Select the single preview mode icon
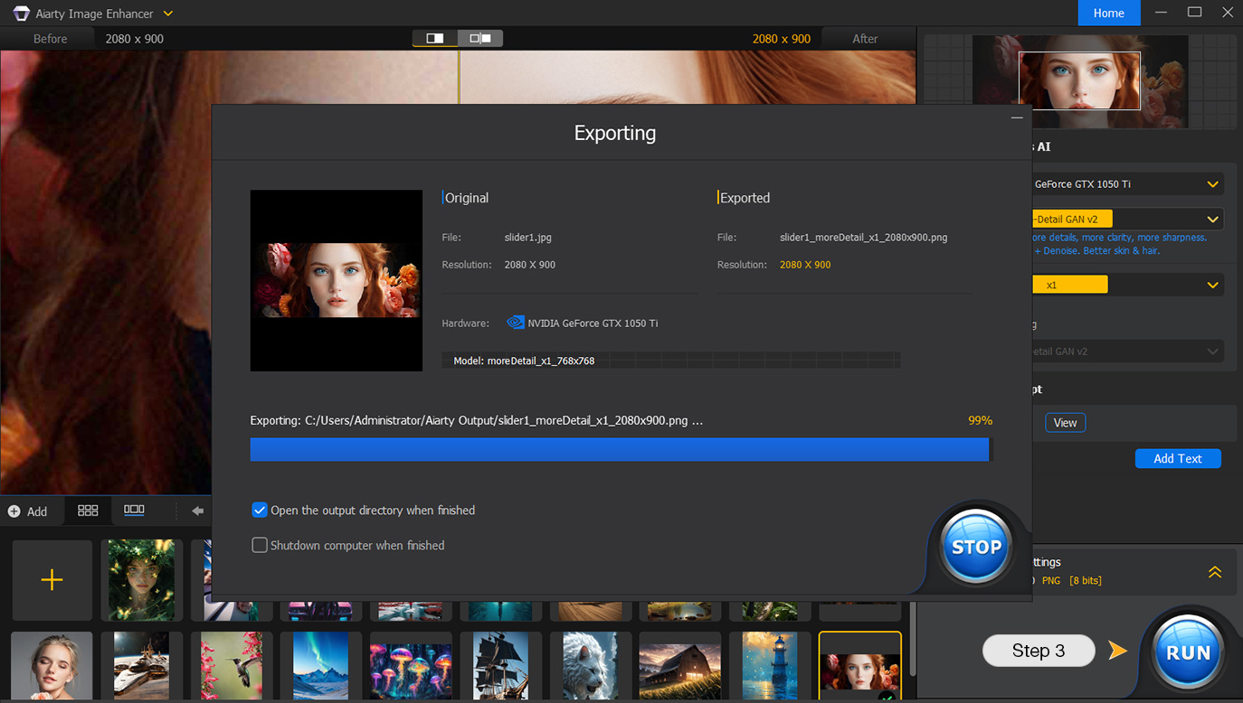The height and width of the screenshot is (703, 1243). pos(433,38)
